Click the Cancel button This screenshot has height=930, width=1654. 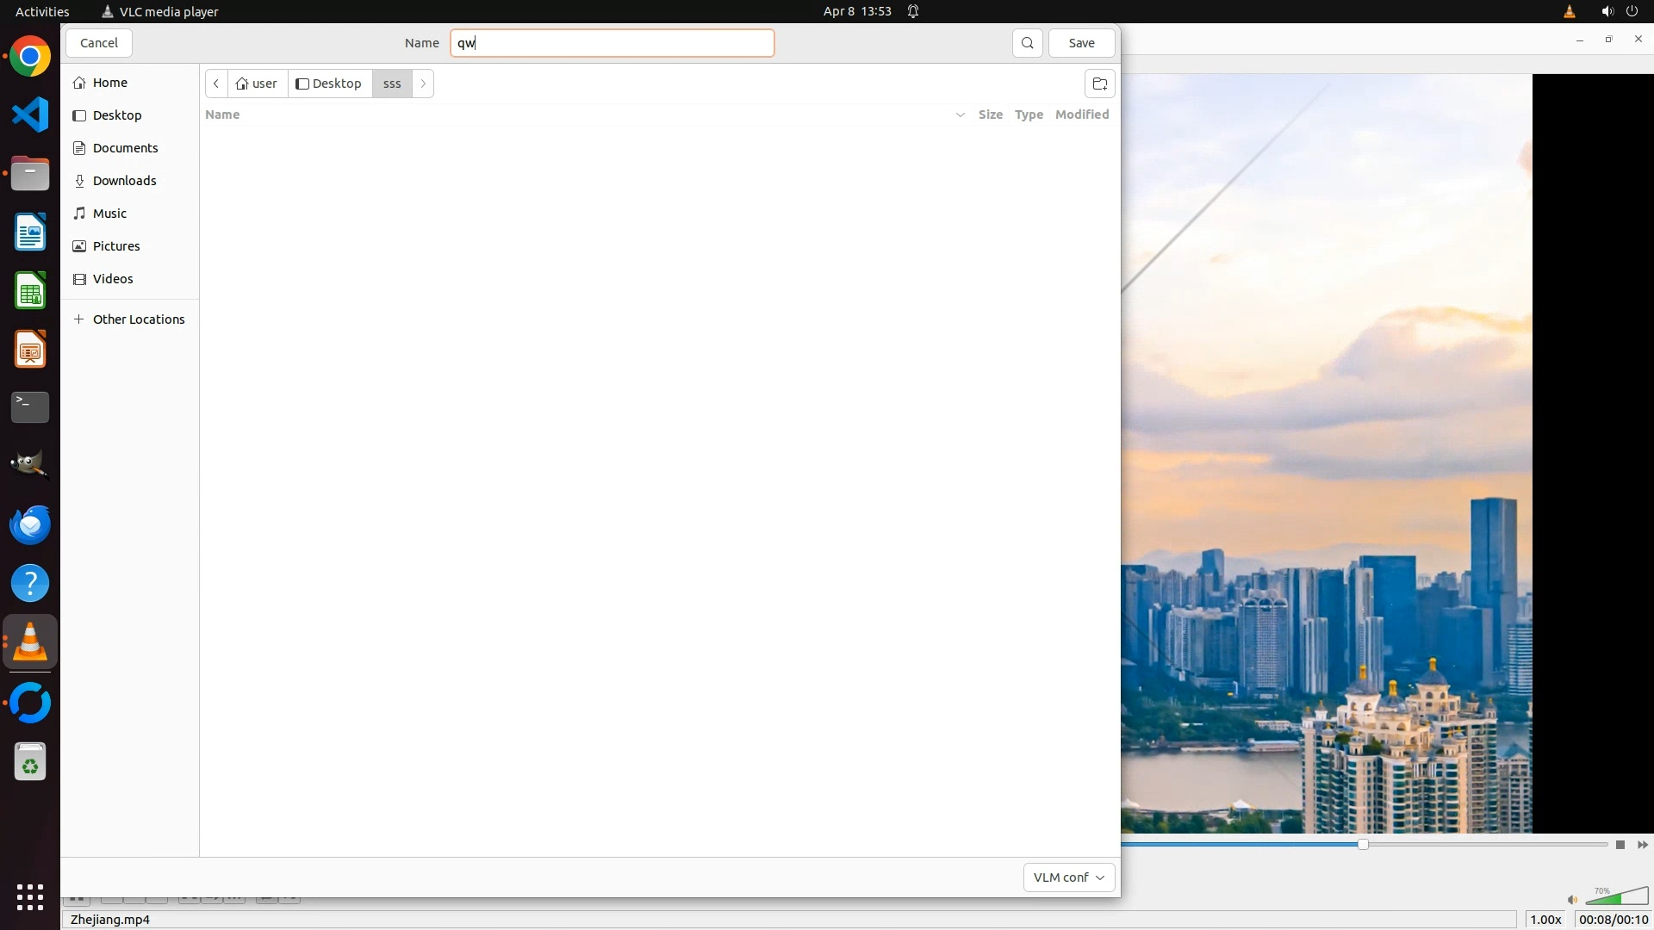click(99, 43)
